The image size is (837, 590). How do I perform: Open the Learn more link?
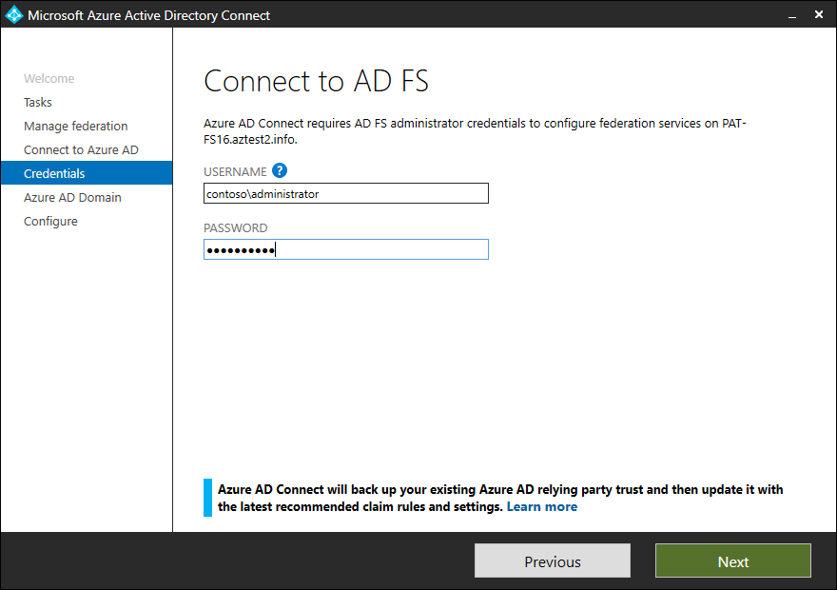point(541,506)
